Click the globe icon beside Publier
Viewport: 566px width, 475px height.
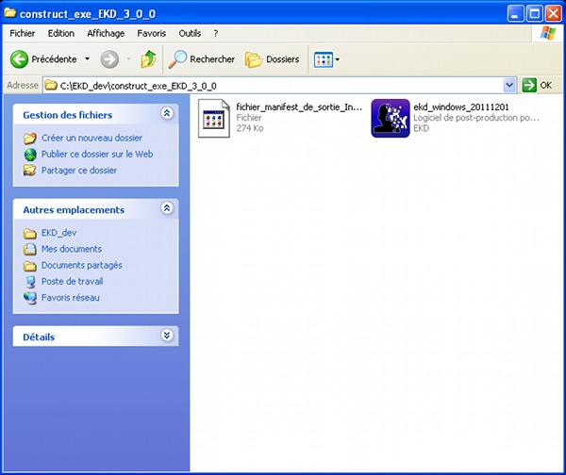click(30, 155)
